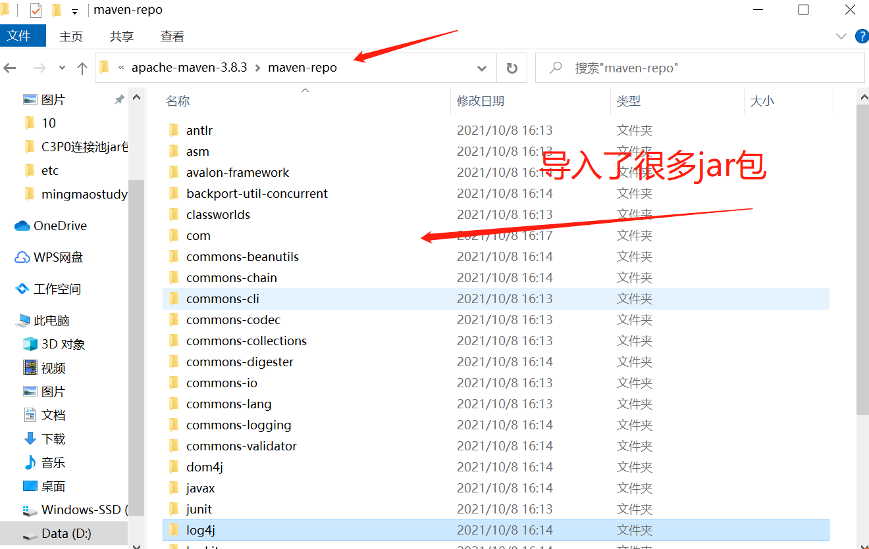Click the Forward navigation arrow
869x549 pixels.
coord(39,68)
